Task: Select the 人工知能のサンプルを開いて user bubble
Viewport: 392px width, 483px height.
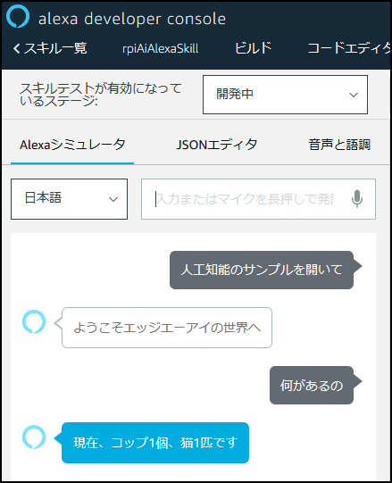Action: [x=262, y=270]
